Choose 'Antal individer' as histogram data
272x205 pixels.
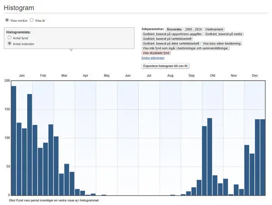point(10,44)
